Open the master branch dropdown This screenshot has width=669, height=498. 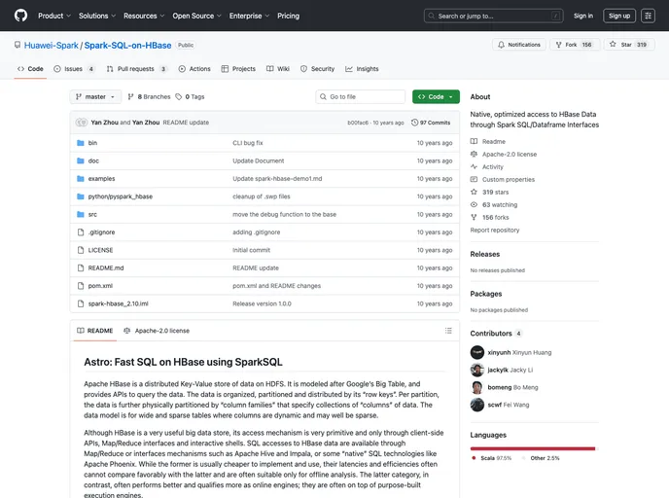(x=95, y=97)
